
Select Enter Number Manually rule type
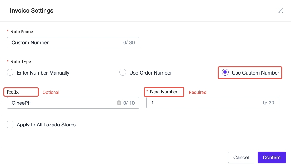tap(10, 72)
